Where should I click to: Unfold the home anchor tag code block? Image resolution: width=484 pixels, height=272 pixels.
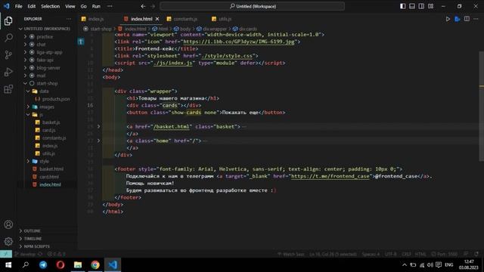click(x=98, y=141)
